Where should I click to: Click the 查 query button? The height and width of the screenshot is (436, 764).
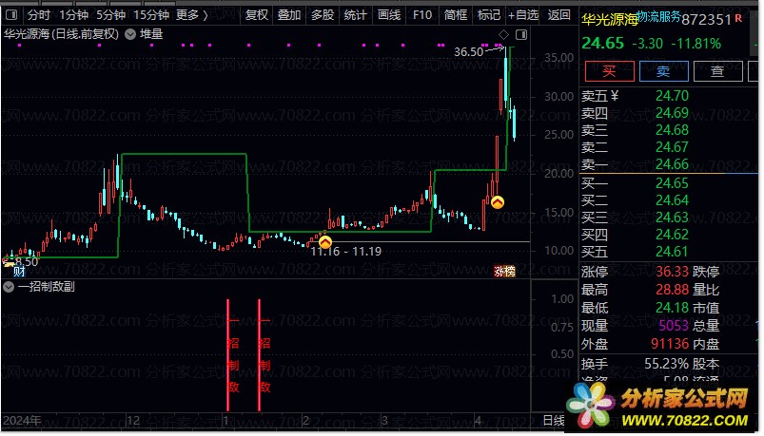(717, 71)
